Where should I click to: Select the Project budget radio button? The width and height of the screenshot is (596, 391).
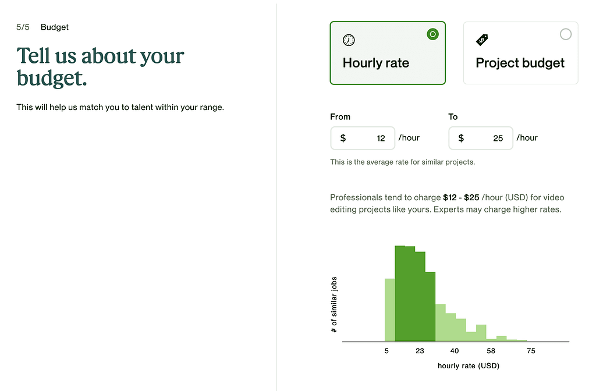565,34
